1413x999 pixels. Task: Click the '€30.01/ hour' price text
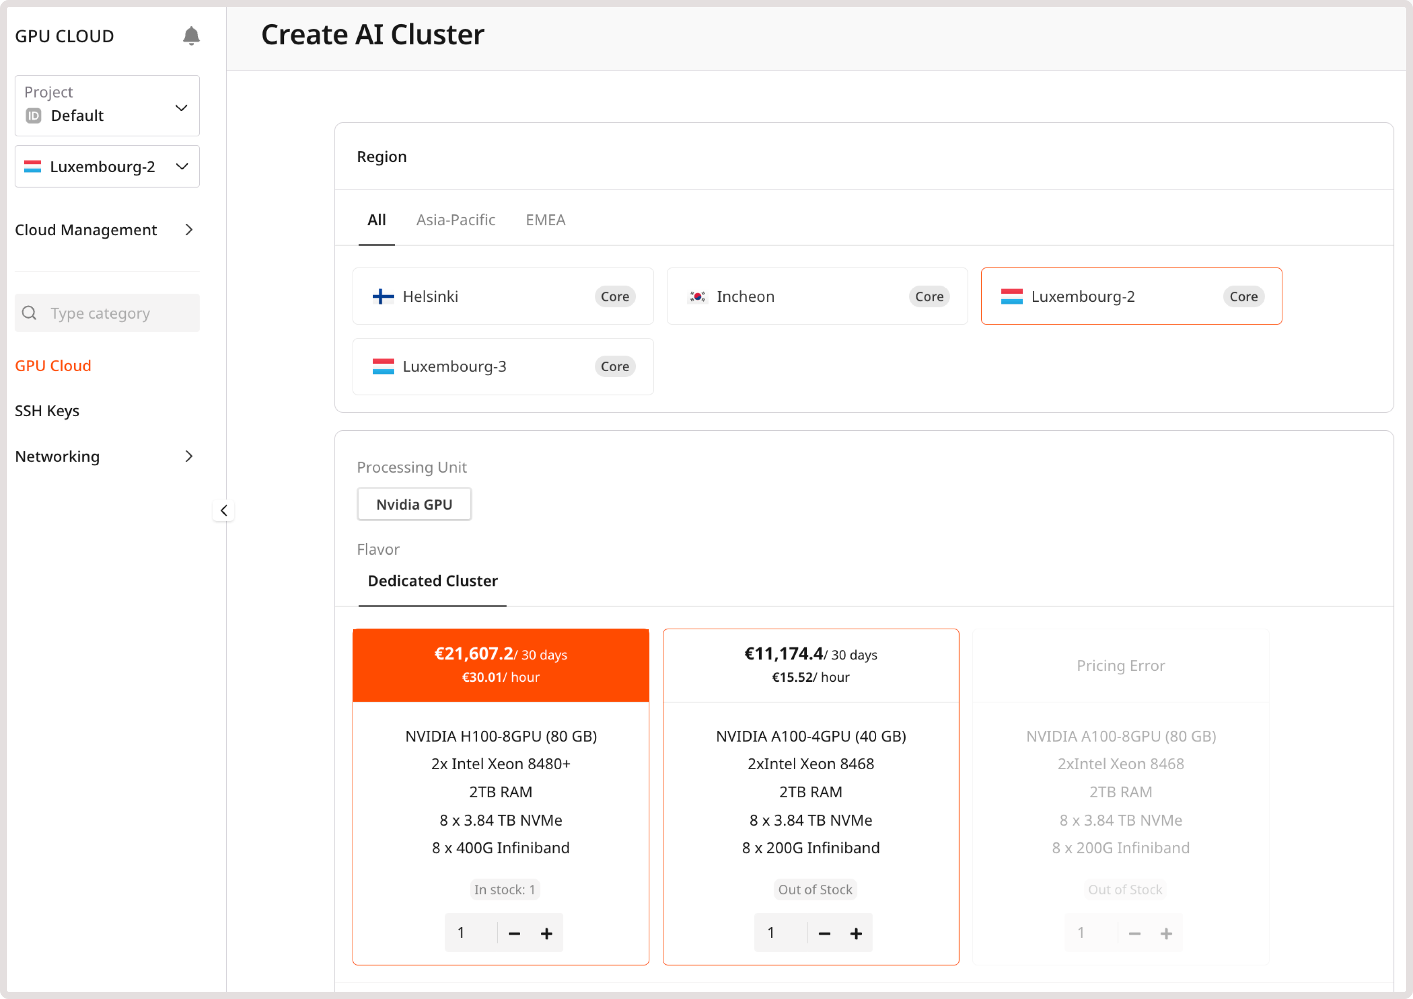click(x=501, y=676)
